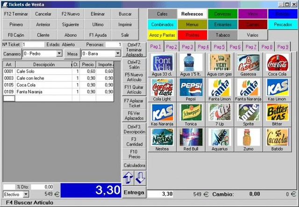Viewport: 299px width, 207px height.
Task: Click the entrega amount field 3,30
Action: 160,194
